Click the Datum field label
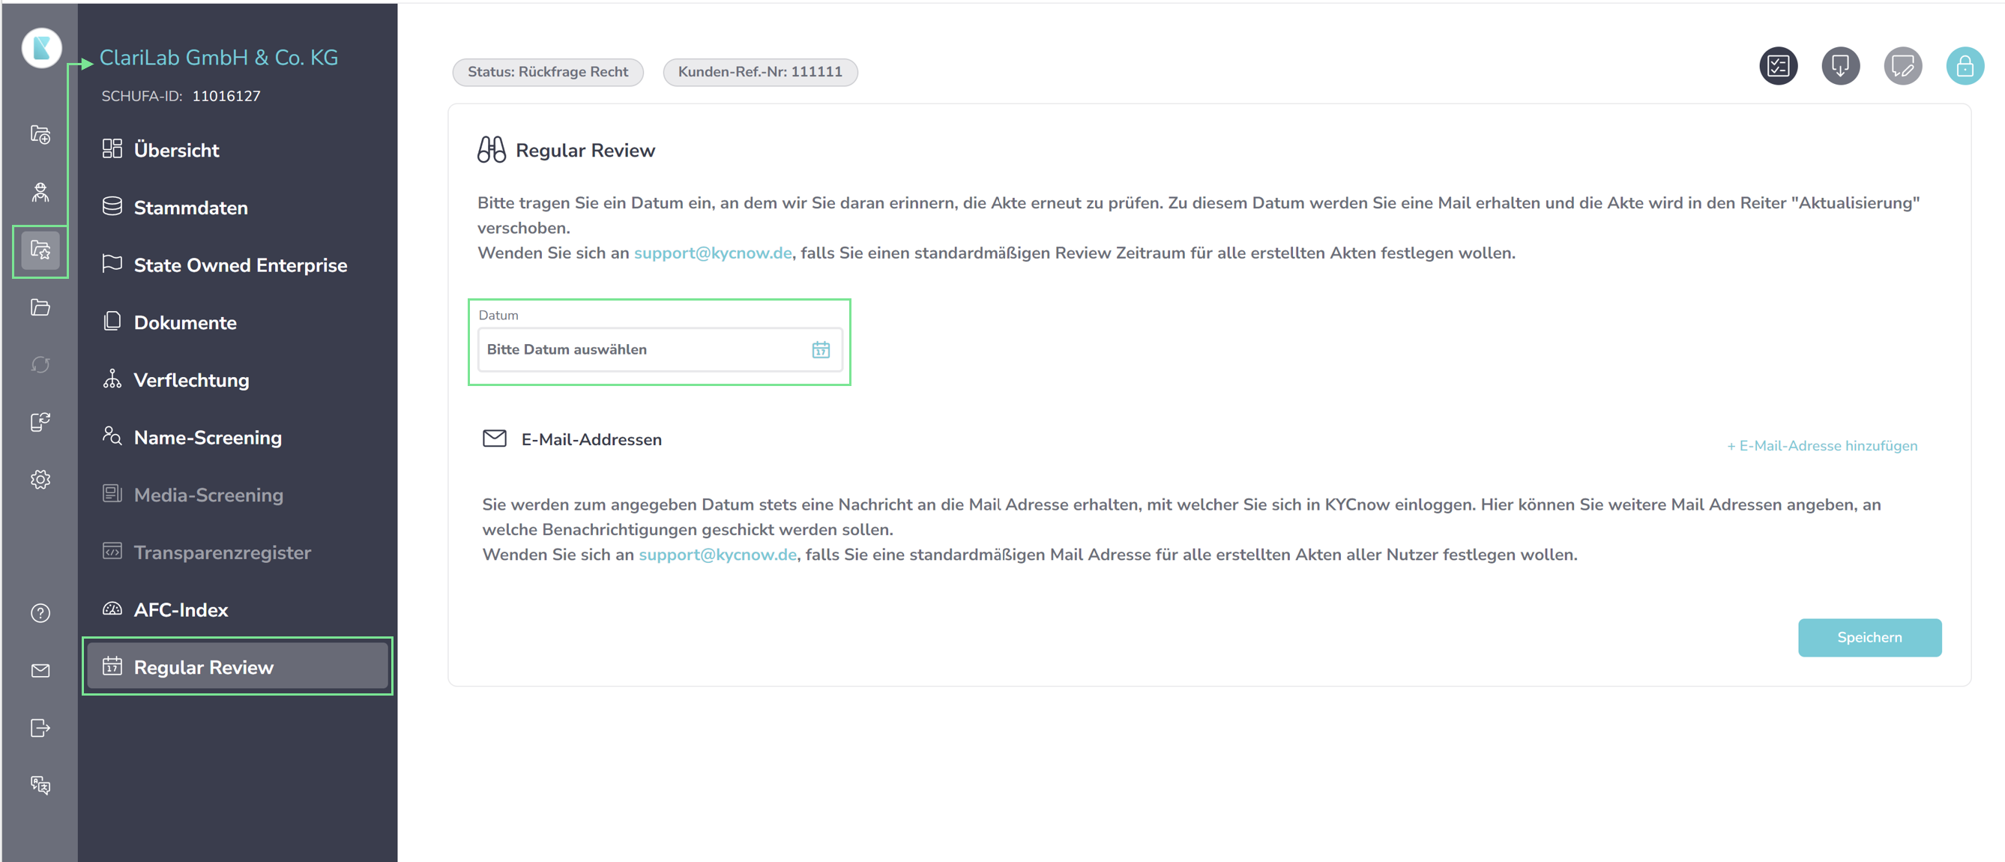Screen dimensions: 2005x862 [x=498, y=315]
